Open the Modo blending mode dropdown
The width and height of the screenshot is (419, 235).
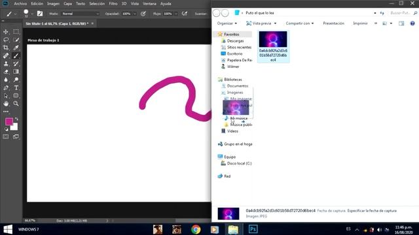click(x=80, y=14)
